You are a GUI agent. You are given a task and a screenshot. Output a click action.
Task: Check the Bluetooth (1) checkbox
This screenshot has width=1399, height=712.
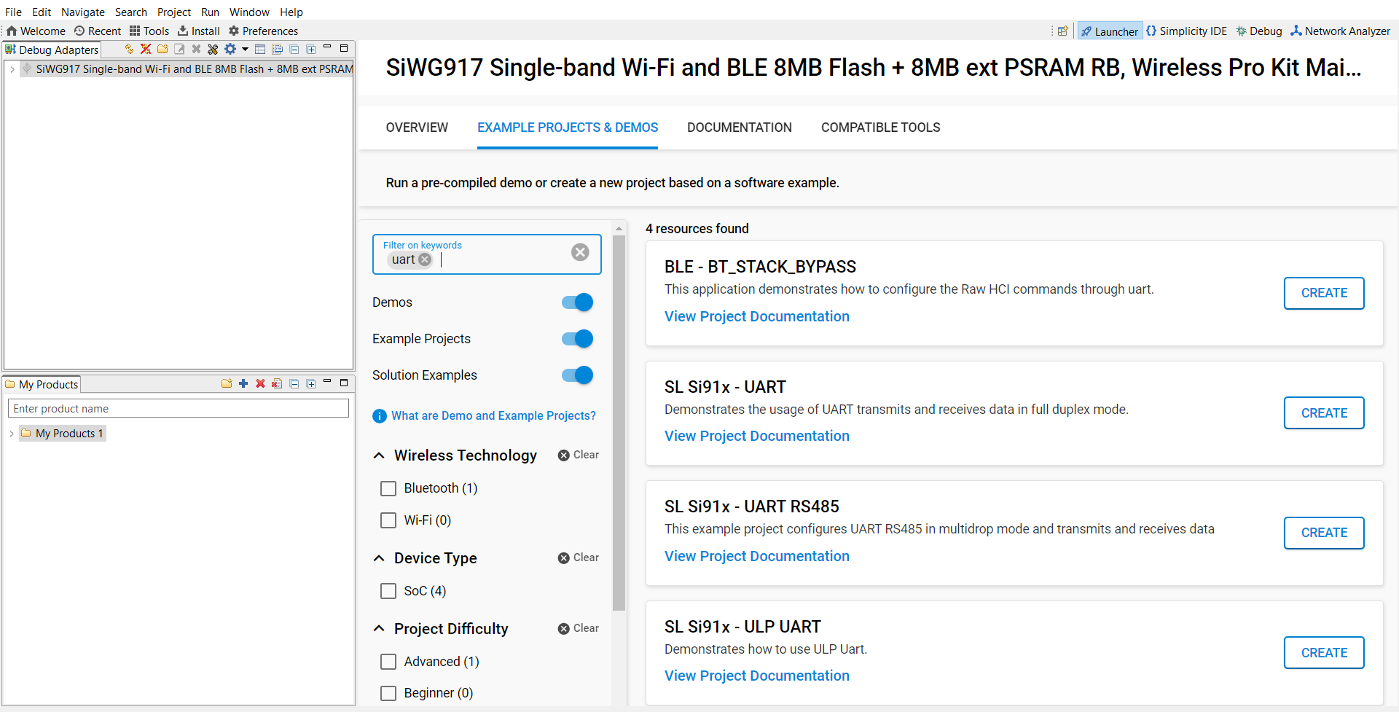[388, 488]
